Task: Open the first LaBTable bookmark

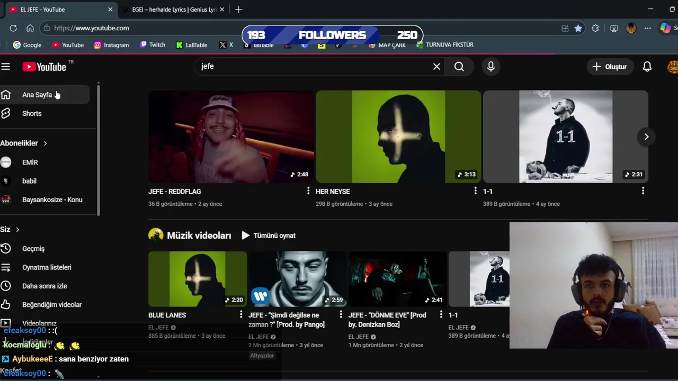Action: tap(192, 45)
